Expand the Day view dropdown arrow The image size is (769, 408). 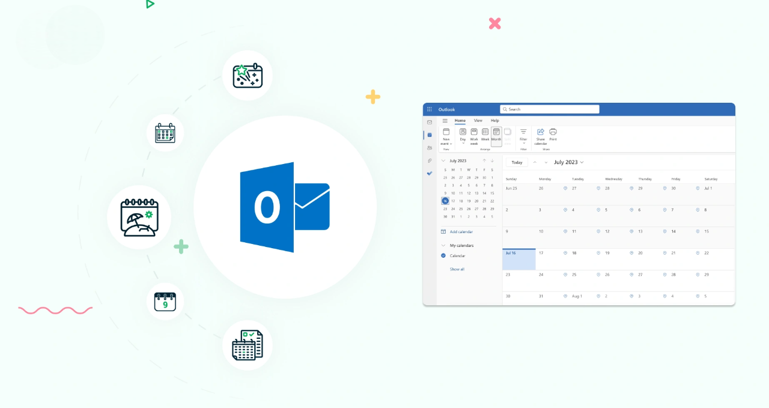click(x=463, y=143)
